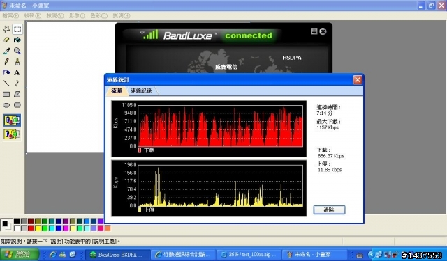Enable opaque selection mode option

pyautogui.click(x=12, y=120)
